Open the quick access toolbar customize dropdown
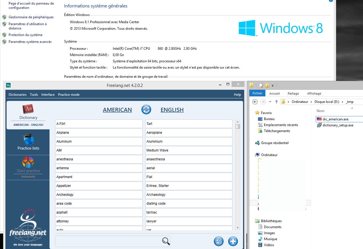The image size is (363, 249). (273, 85)
